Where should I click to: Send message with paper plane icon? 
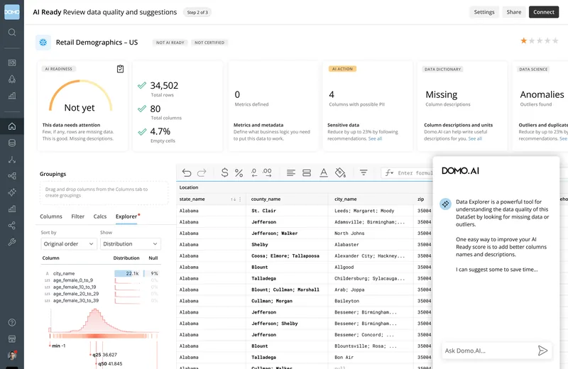coord(542,351)
